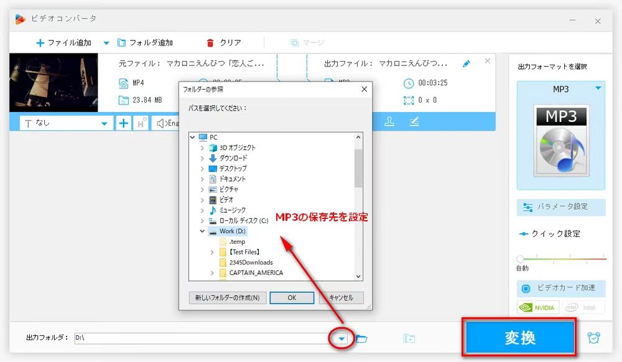The width and height of the screenshot is (622, 362).
Task: Remove the file with the X icon
Action: [x=488, y=61]
